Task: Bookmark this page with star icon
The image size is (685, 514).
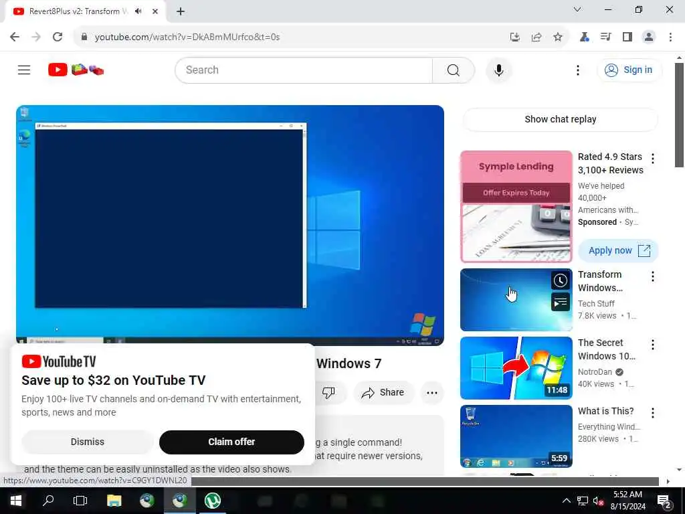Action: point(557,37)
